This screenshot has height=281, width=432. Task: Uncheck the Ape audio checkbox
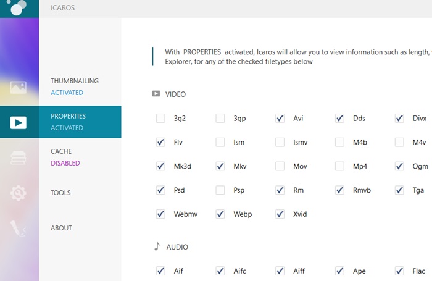pyautogui.click(x=339, y=271)
